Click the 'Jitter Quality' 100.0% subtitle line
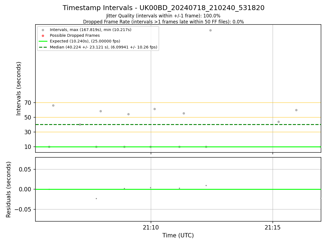Screen dimensions: 327x245 point(163,16)
